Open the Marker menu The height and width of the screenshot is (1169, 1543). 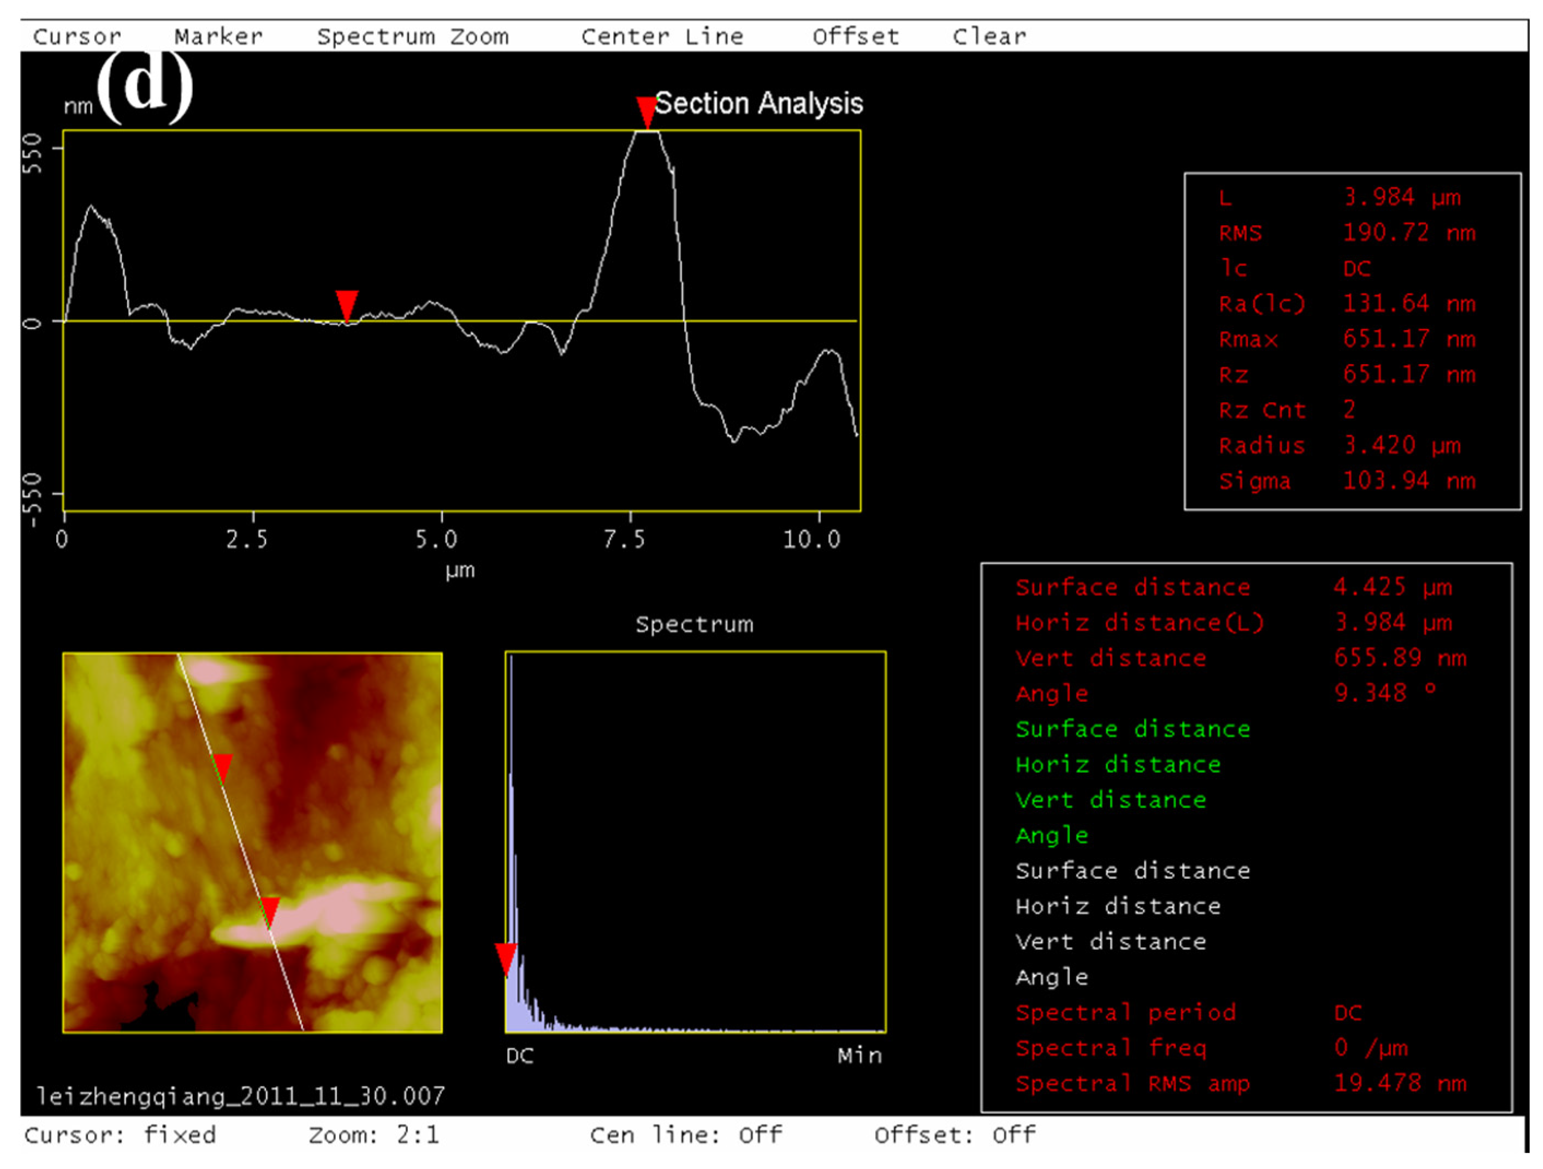(x=218, y=36)
